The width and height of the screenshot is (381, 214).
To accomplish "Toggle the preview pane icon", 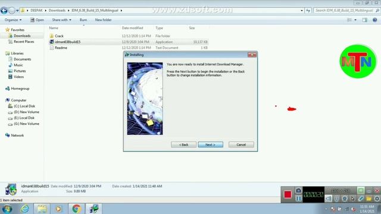I will pyautogui.click(x=365, y=20).
